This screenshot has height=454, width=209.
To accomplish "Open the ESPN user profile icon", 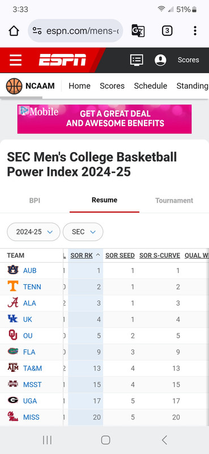I will 160,60.
